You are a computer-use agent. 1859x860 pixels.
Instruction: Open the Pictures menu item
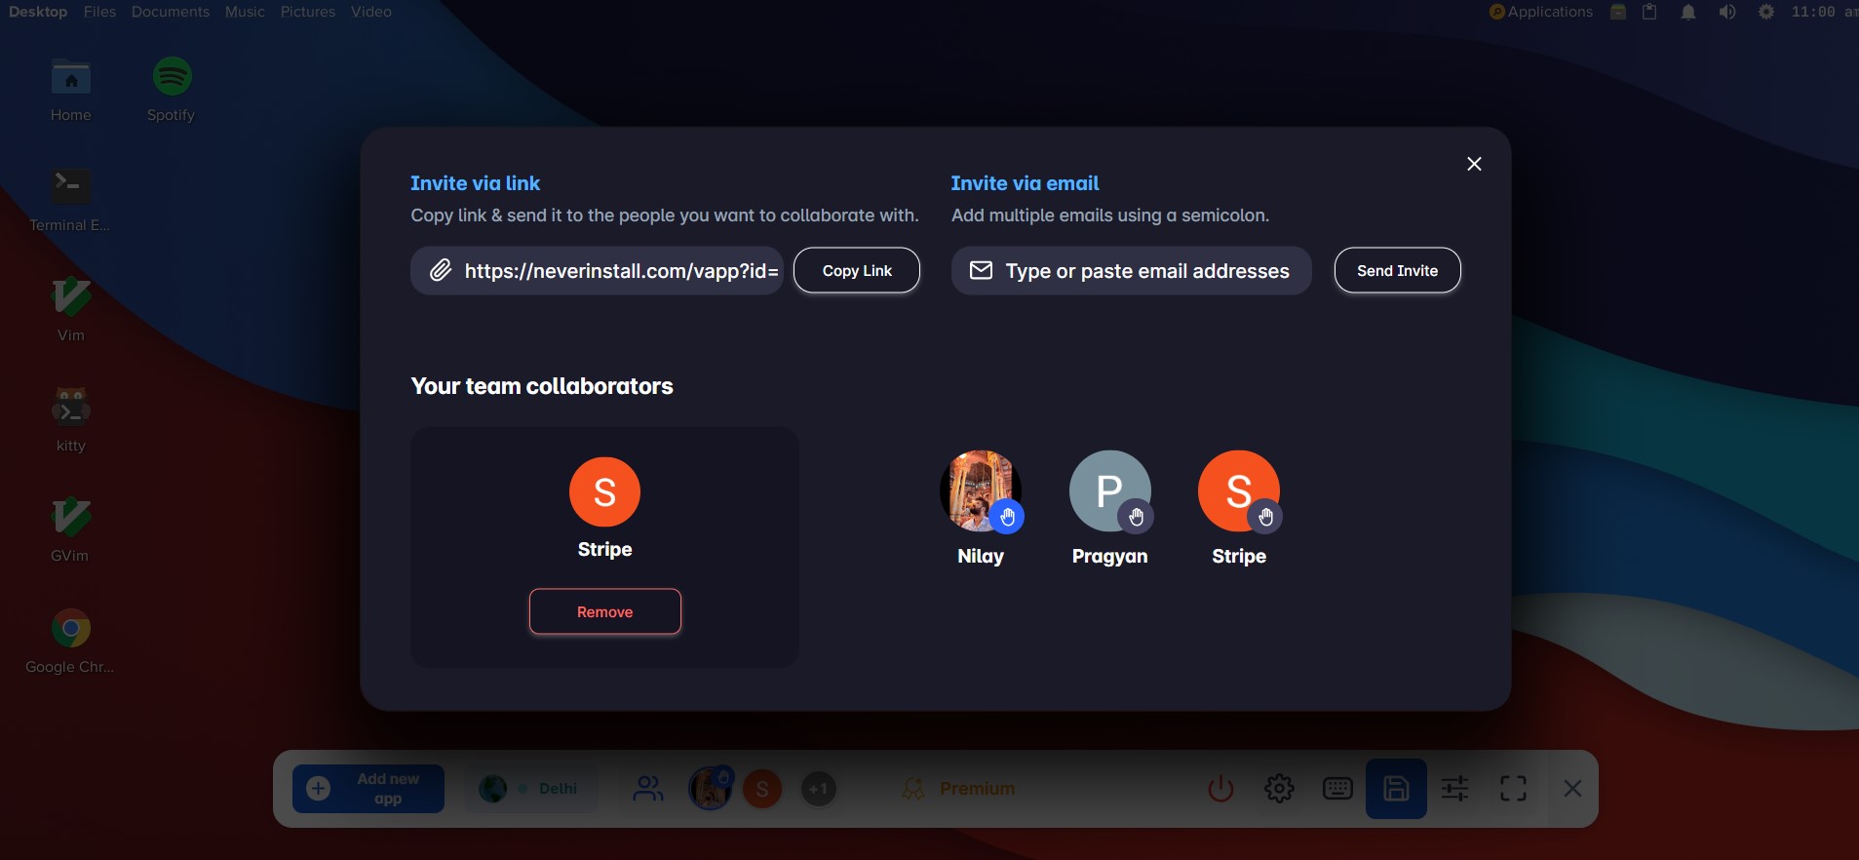point(308,12)
